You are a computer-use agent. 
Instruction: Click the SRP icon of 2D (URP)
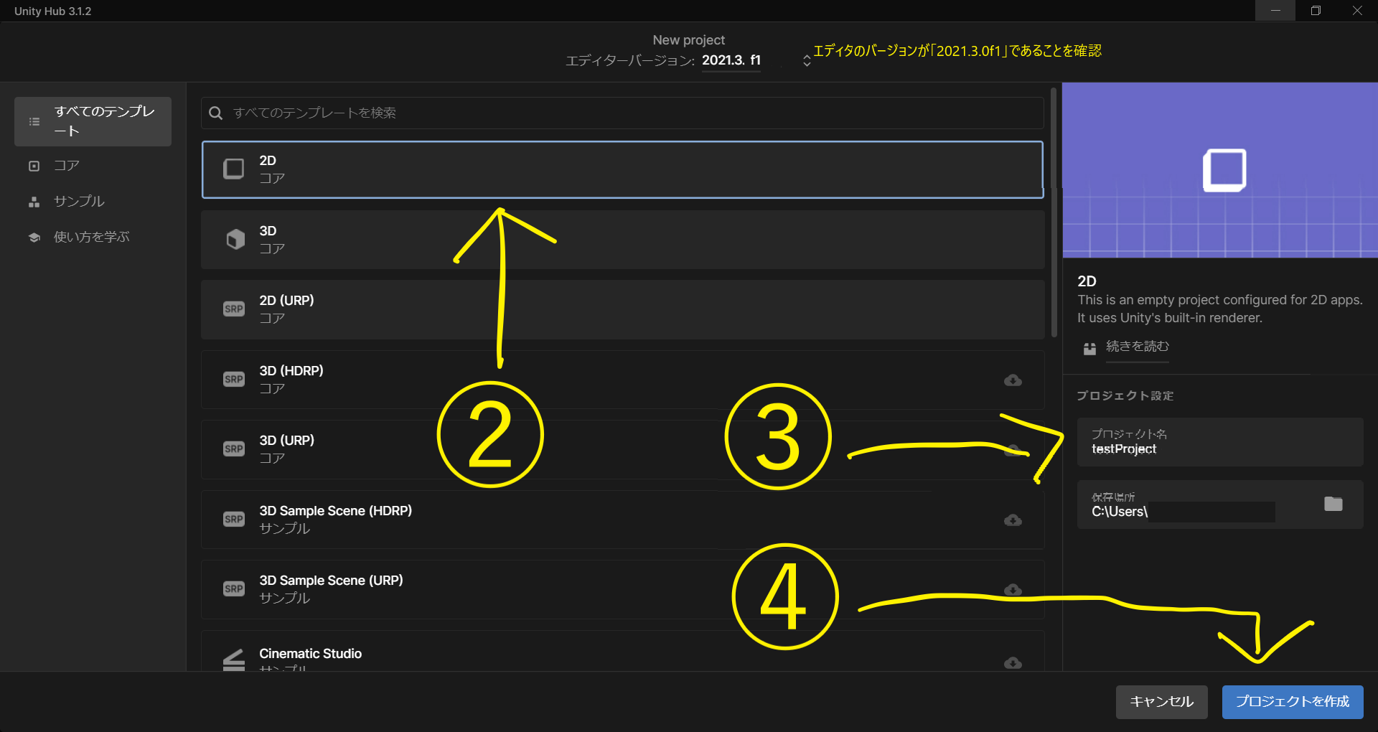tap(234, 309)
